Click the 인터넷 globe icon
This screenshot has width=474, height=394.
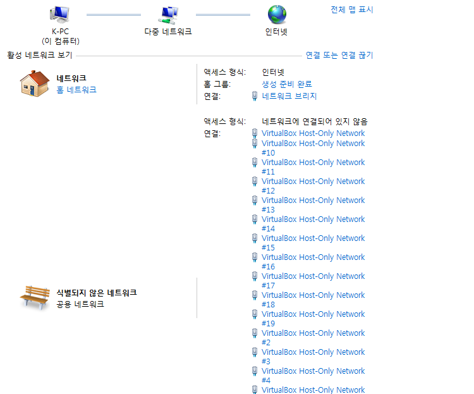[276, 14]
